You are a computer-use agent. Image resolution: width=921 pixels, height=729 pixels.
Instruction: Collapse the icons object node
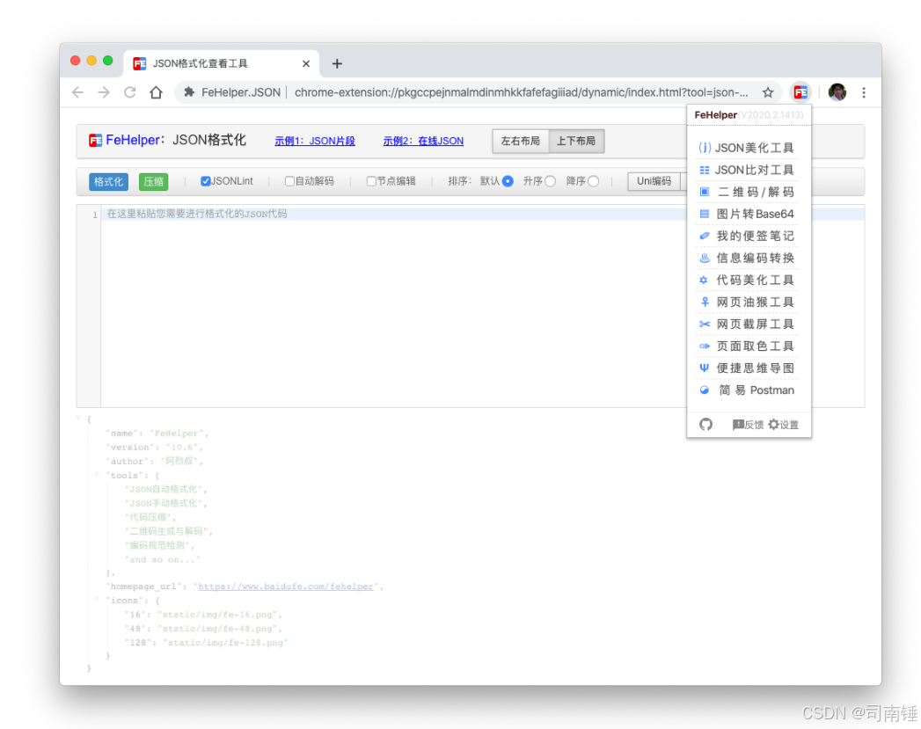98,599
